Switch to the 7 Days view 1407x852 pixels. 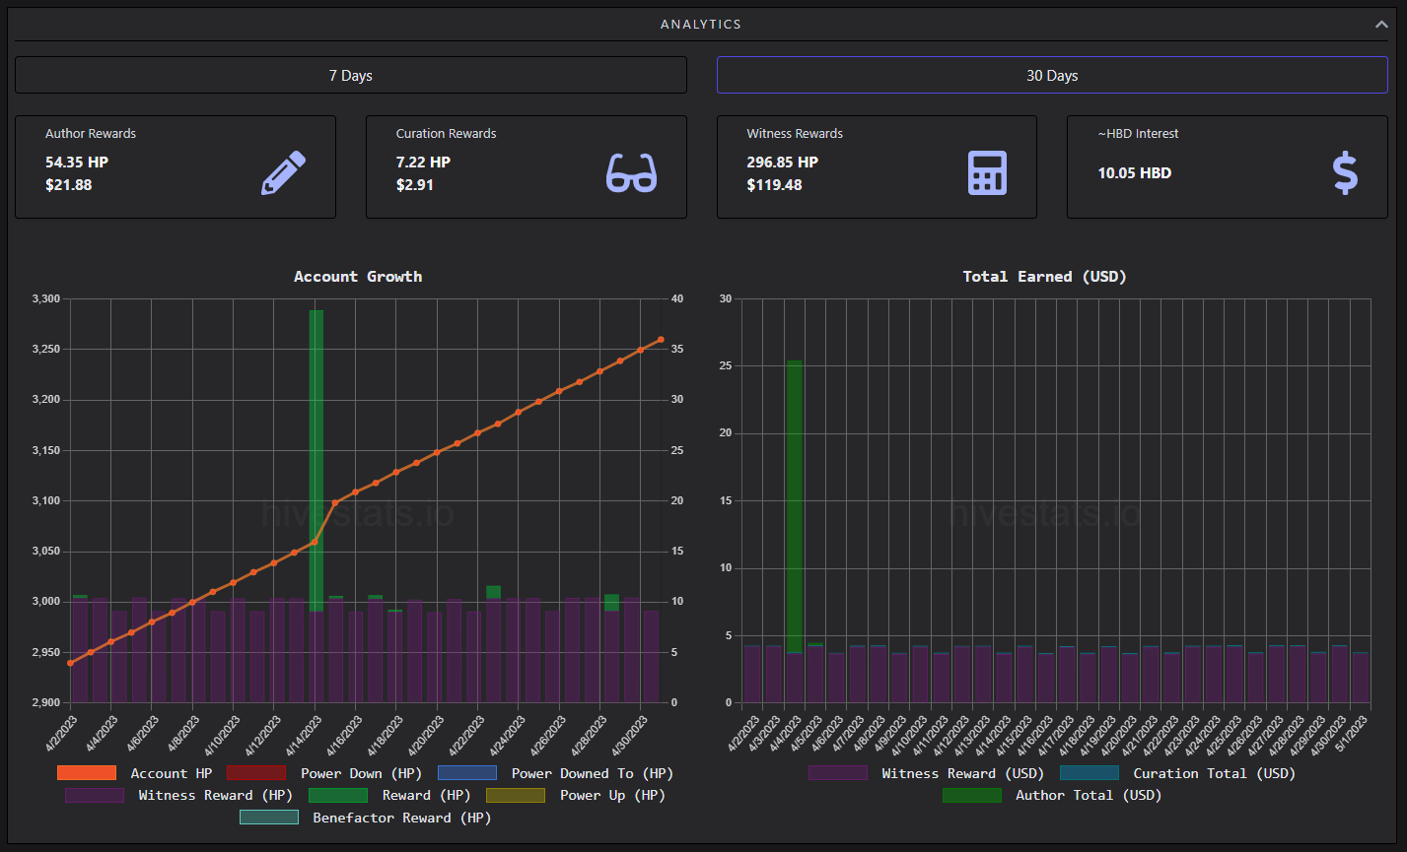click(x=351, y=75)
